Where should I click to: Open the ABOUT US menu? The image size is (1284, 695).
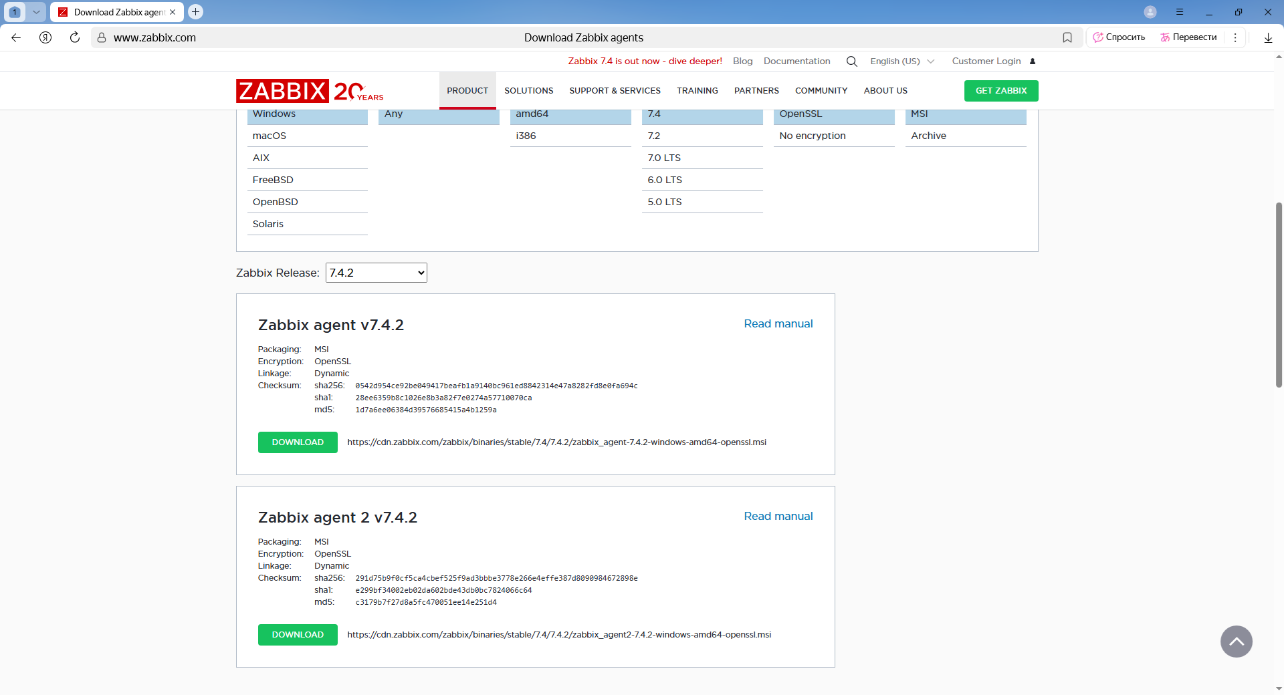point(885,91)
